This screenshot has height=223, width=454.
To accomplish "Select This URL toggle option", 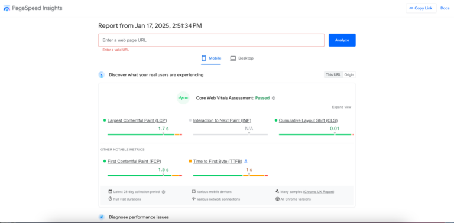I will (333, 74).
